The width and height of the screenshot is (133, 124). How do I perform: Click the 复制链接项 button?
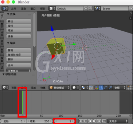tap(19, 55)
